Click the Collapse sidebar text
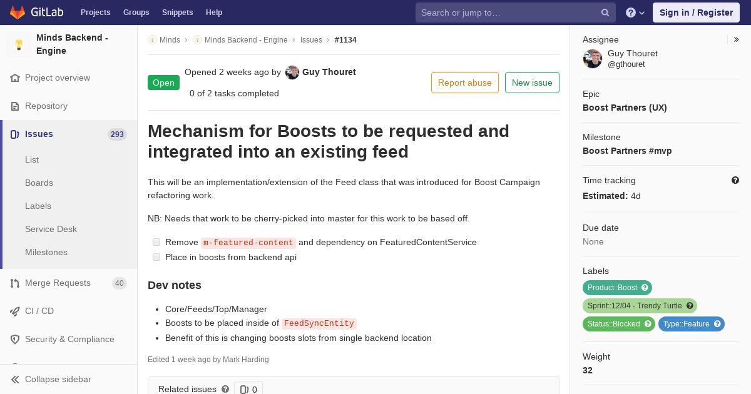 (x=58, y=380)
